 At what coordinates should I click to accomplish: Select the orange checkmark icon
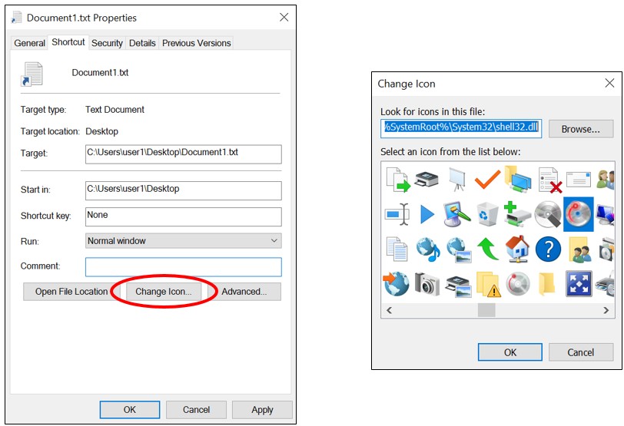point(487,179)
